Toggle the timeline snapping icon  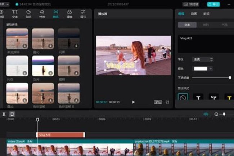(206, 114)
